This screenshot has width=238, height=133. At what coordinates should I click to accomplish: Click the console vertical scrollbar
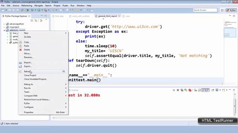pyautogui.click(x=235, y=104)
